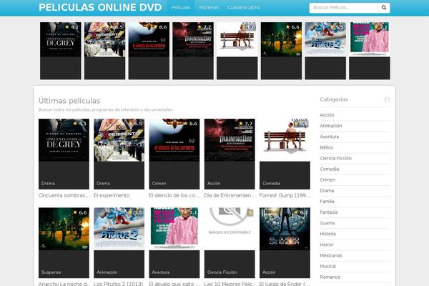Select the Mexicanas category
Image resolution: width=429 pixels, height=286 pixels.
(x=331, y=256)
